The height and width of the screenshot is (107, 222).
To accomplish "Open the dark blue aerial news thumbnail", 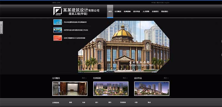I will pos(58,30).
